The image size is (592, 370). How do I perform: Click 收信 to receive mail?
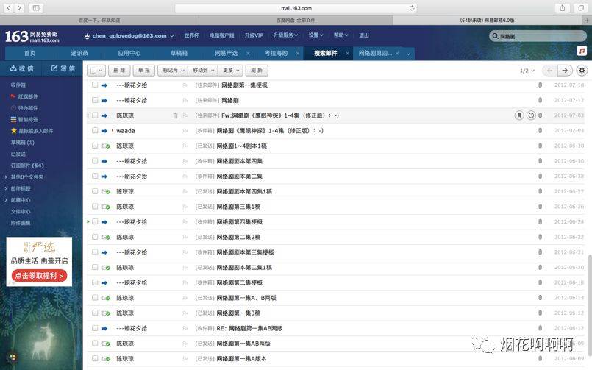pos(22,68)
